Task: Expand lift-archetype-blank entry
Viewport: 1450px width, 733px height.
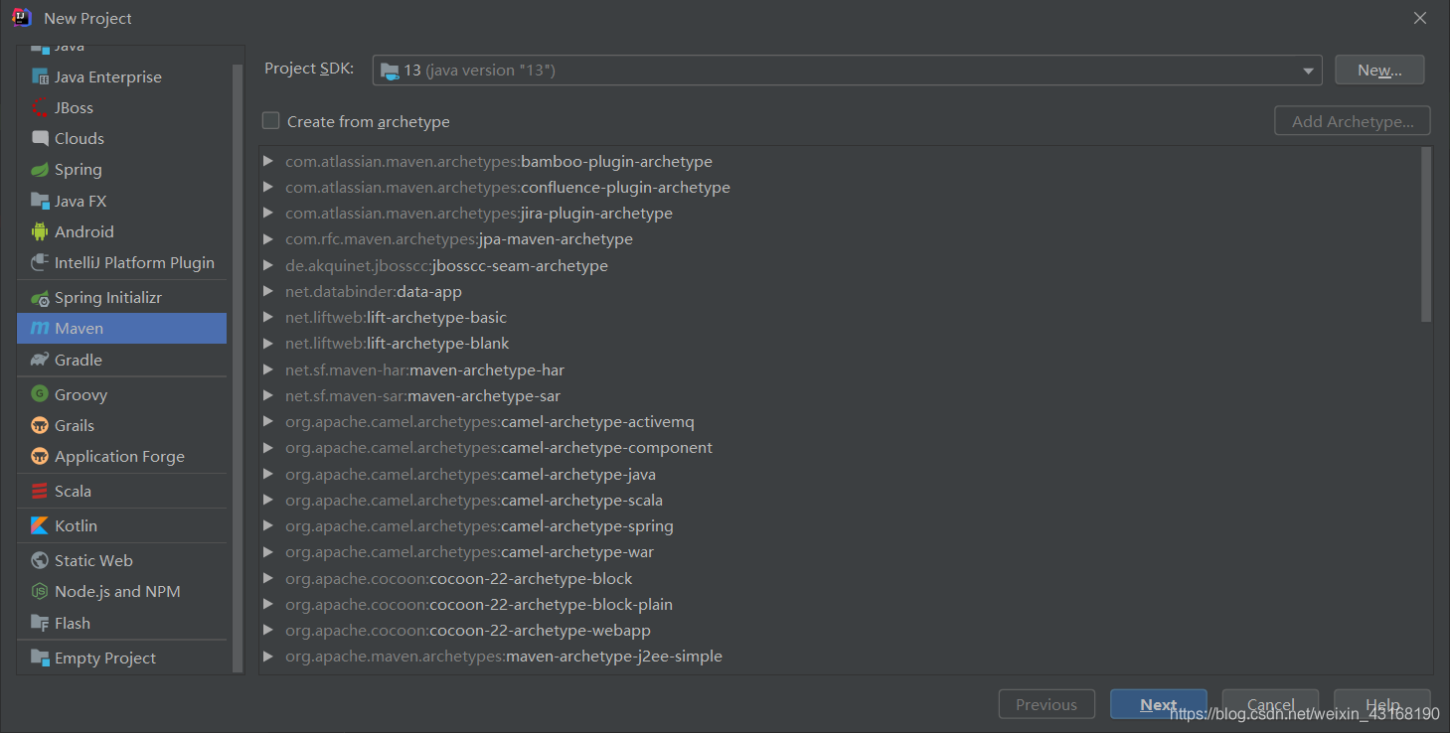Action: pos(268,343)
